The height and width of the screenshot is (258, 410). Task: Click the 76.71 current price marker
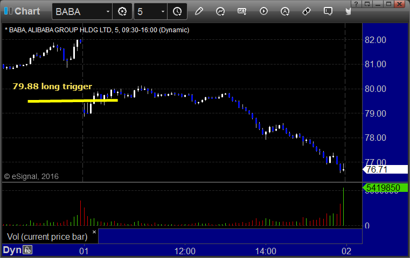click(385, 169)
